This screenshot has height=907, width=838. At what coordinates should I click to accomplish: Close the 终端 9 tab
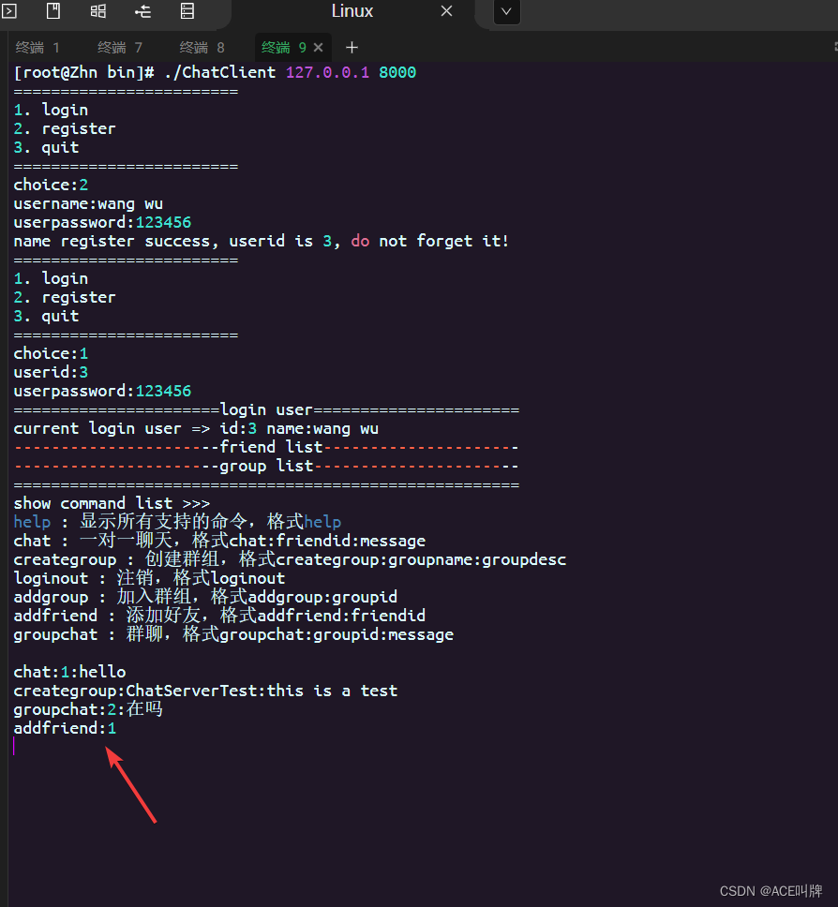pos(319,48)
